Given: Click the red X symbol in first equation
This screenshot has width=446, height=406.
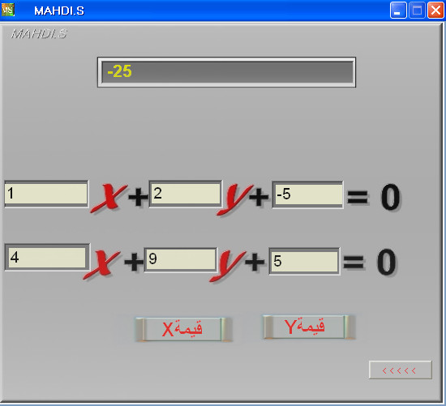Looking at the screenshot, I should point(109,199).
